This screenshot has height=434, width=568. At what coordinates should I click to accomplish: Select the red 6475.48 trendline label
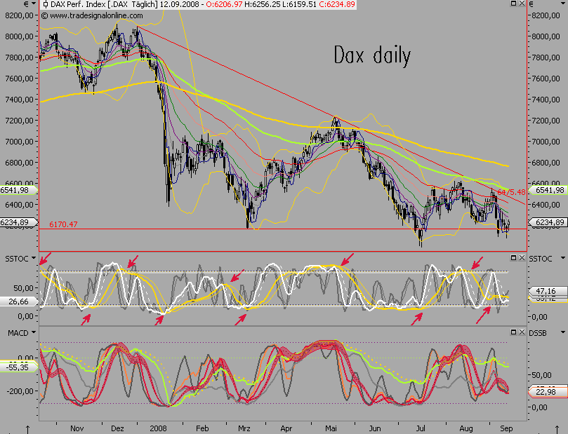point(510,192)
